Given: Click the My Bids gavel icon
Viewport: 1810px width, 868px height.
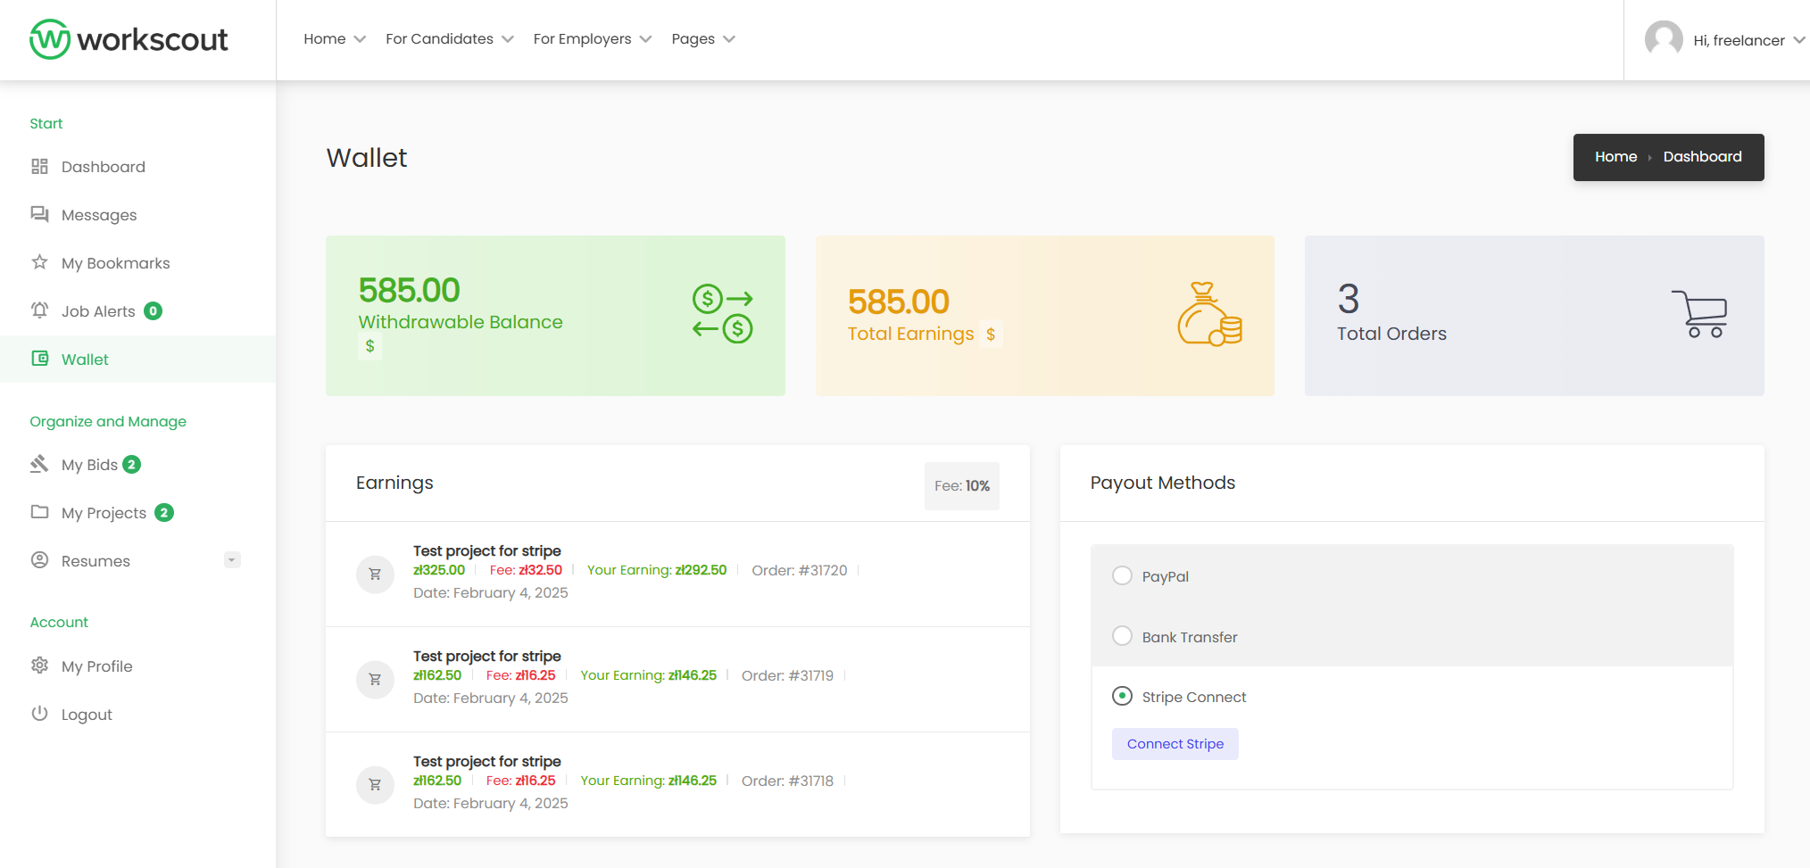Looking at the screenshot, I should pyautogui.click(x=39, y=464).
